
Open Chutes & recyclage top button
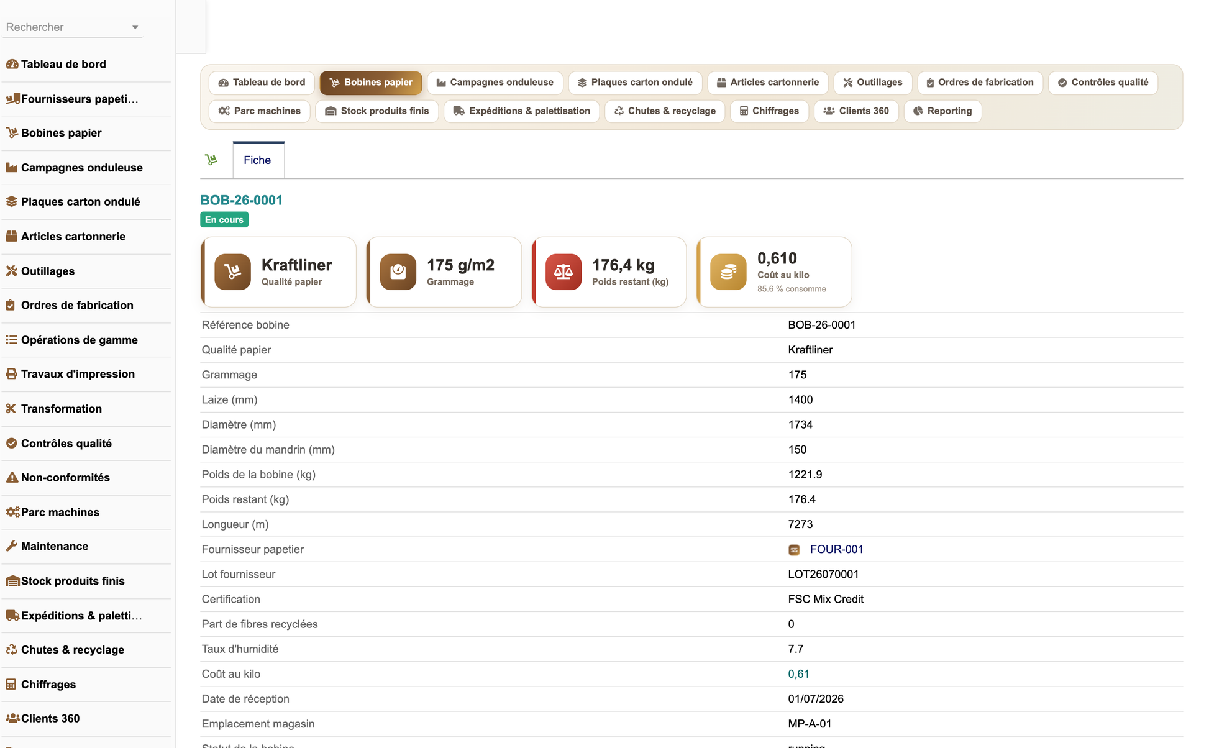(665, 111)
